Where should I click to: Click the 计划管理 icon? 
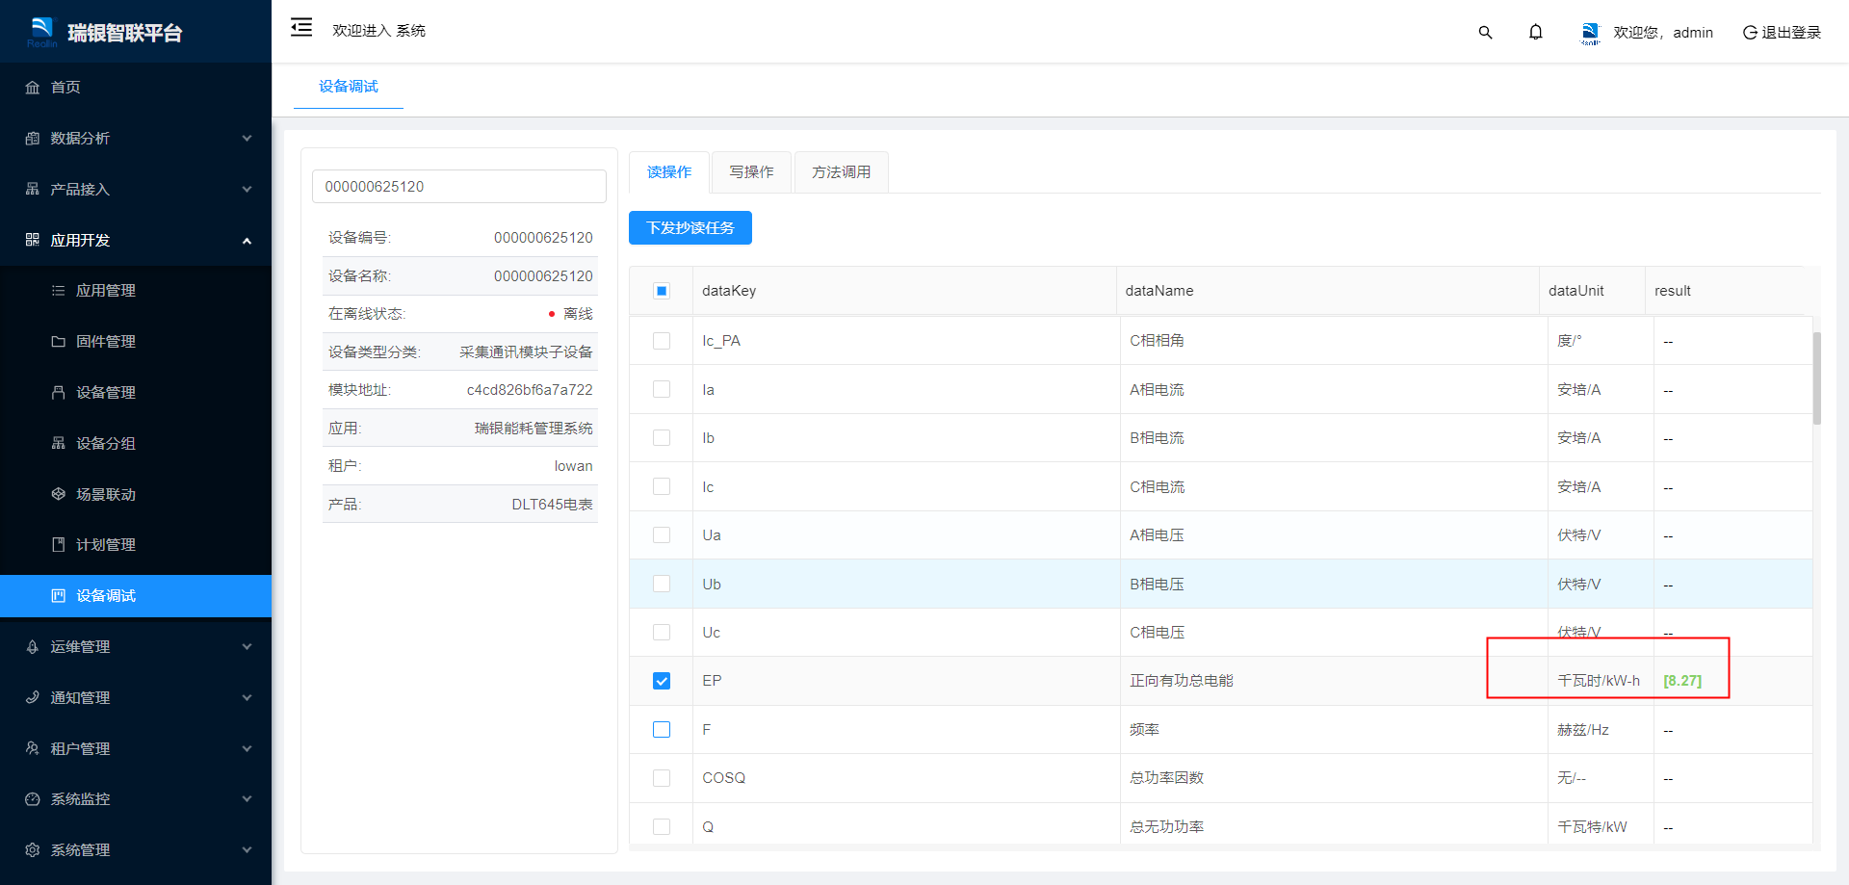tap(59, 545)
